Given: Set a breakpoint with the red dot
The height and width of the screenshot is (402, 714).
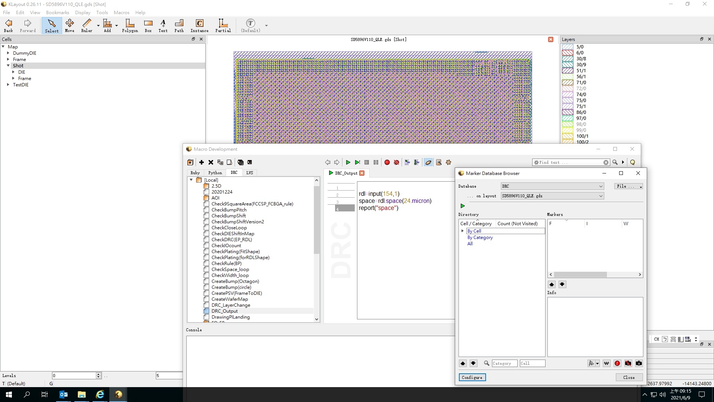Looking at the screenshot, I should [387, 162].
